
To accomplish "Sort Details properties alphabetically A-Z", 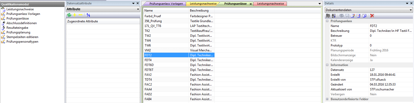I will click(334, 16).
